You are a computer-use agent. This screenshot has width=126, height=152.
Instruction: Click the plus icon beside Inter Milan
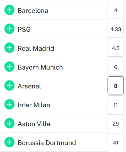[x=9, y=104]
